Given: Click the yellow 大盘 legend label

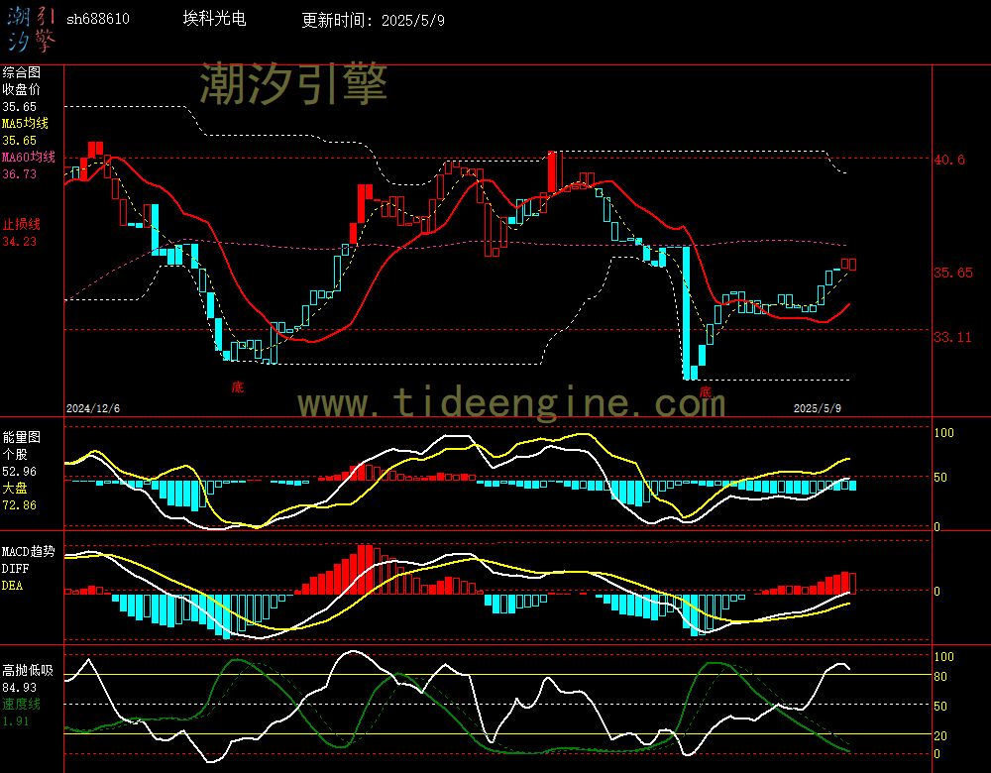Looking at the screenshot, I should [x=15, y=488].
